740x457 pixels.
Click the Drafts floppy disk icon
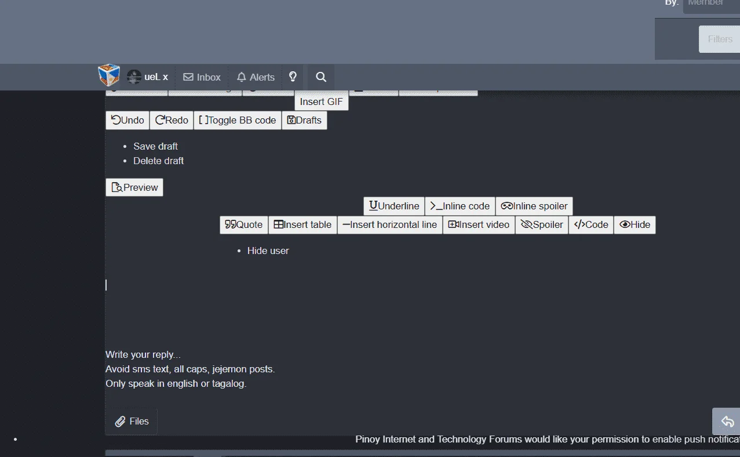[291, 120]
